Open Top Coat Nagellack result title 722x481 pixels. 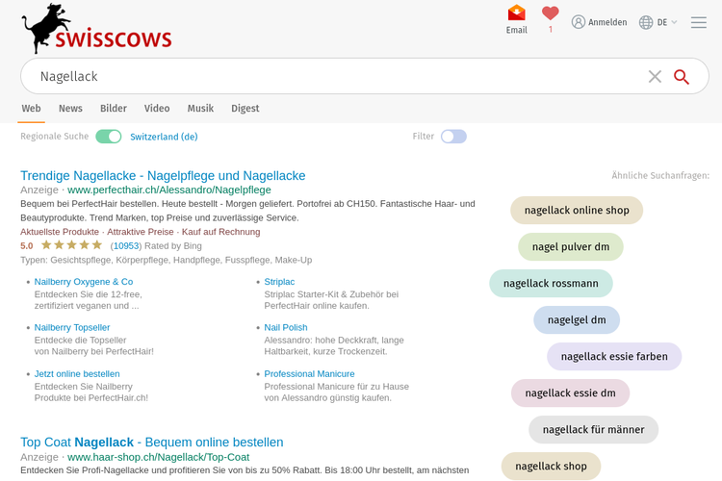click(x=151, y=442)
